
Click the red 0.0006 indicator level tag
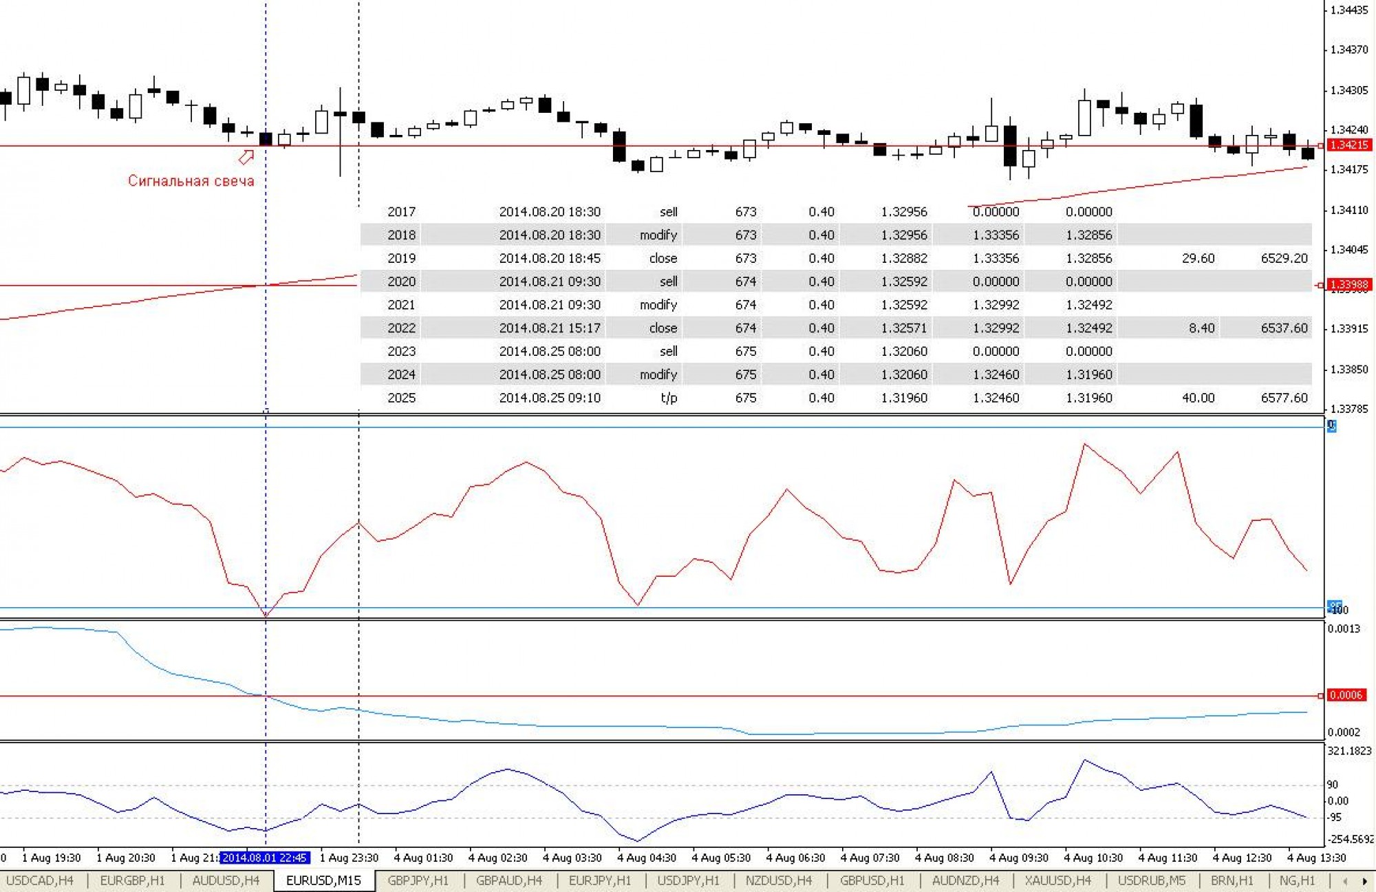tap(1346, 695)
